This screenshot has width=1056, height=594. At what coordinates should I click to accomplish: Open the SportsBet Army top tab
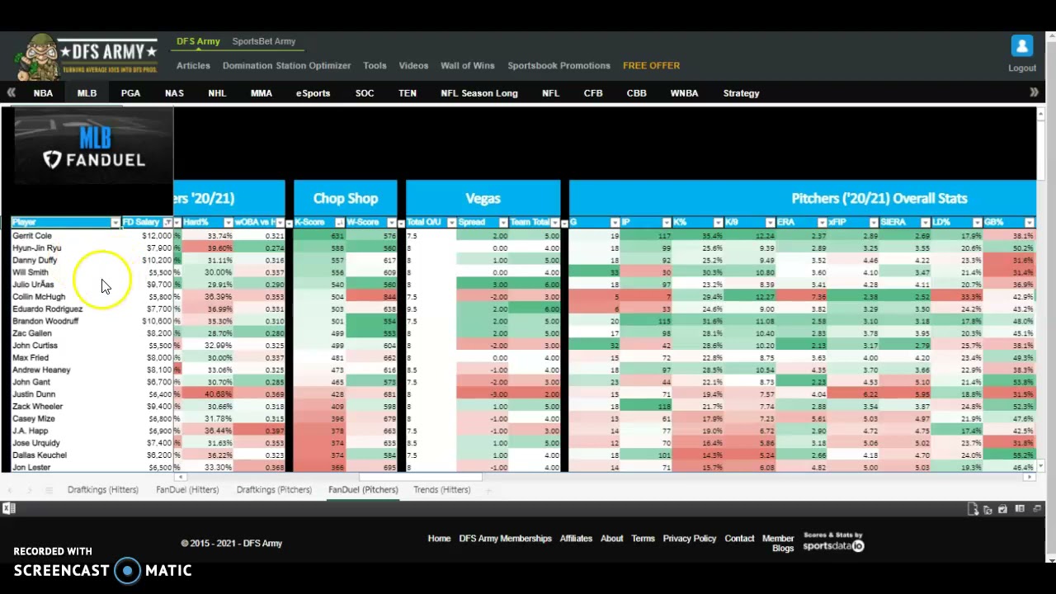click(264, 41)
